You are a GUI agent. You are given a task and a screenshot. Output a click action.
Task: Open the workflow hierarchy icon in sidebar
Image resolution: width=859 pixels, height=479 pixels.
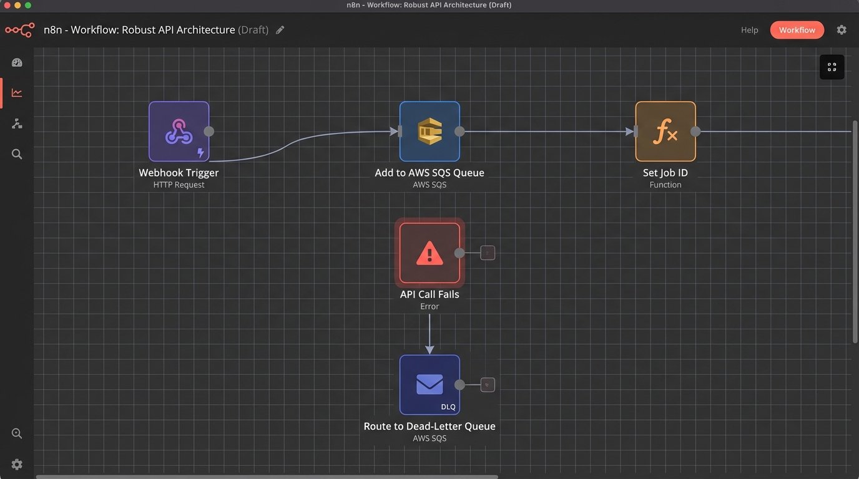point(17,123)
